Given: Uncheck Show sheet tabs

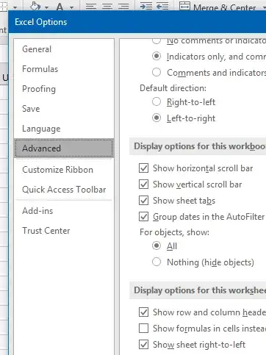Looking at the screenshot, I should pyautogui.click(x=143, y=201).
